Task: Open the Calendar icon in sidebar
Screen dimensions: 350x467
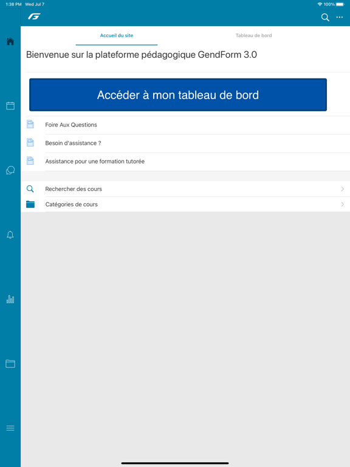Action: pyautogui.click(x=10, y=106)
